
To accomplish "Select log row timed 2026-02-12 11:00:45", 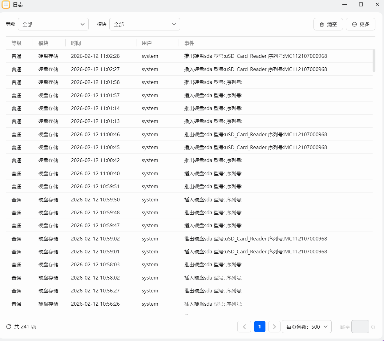I will point(189,147).
